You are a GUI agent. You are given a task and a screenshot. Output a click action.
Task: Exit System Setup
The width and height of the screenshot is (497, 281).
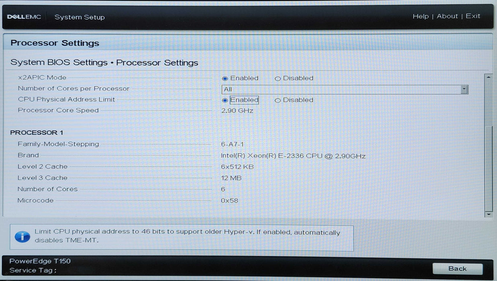(x=472, y=16)
